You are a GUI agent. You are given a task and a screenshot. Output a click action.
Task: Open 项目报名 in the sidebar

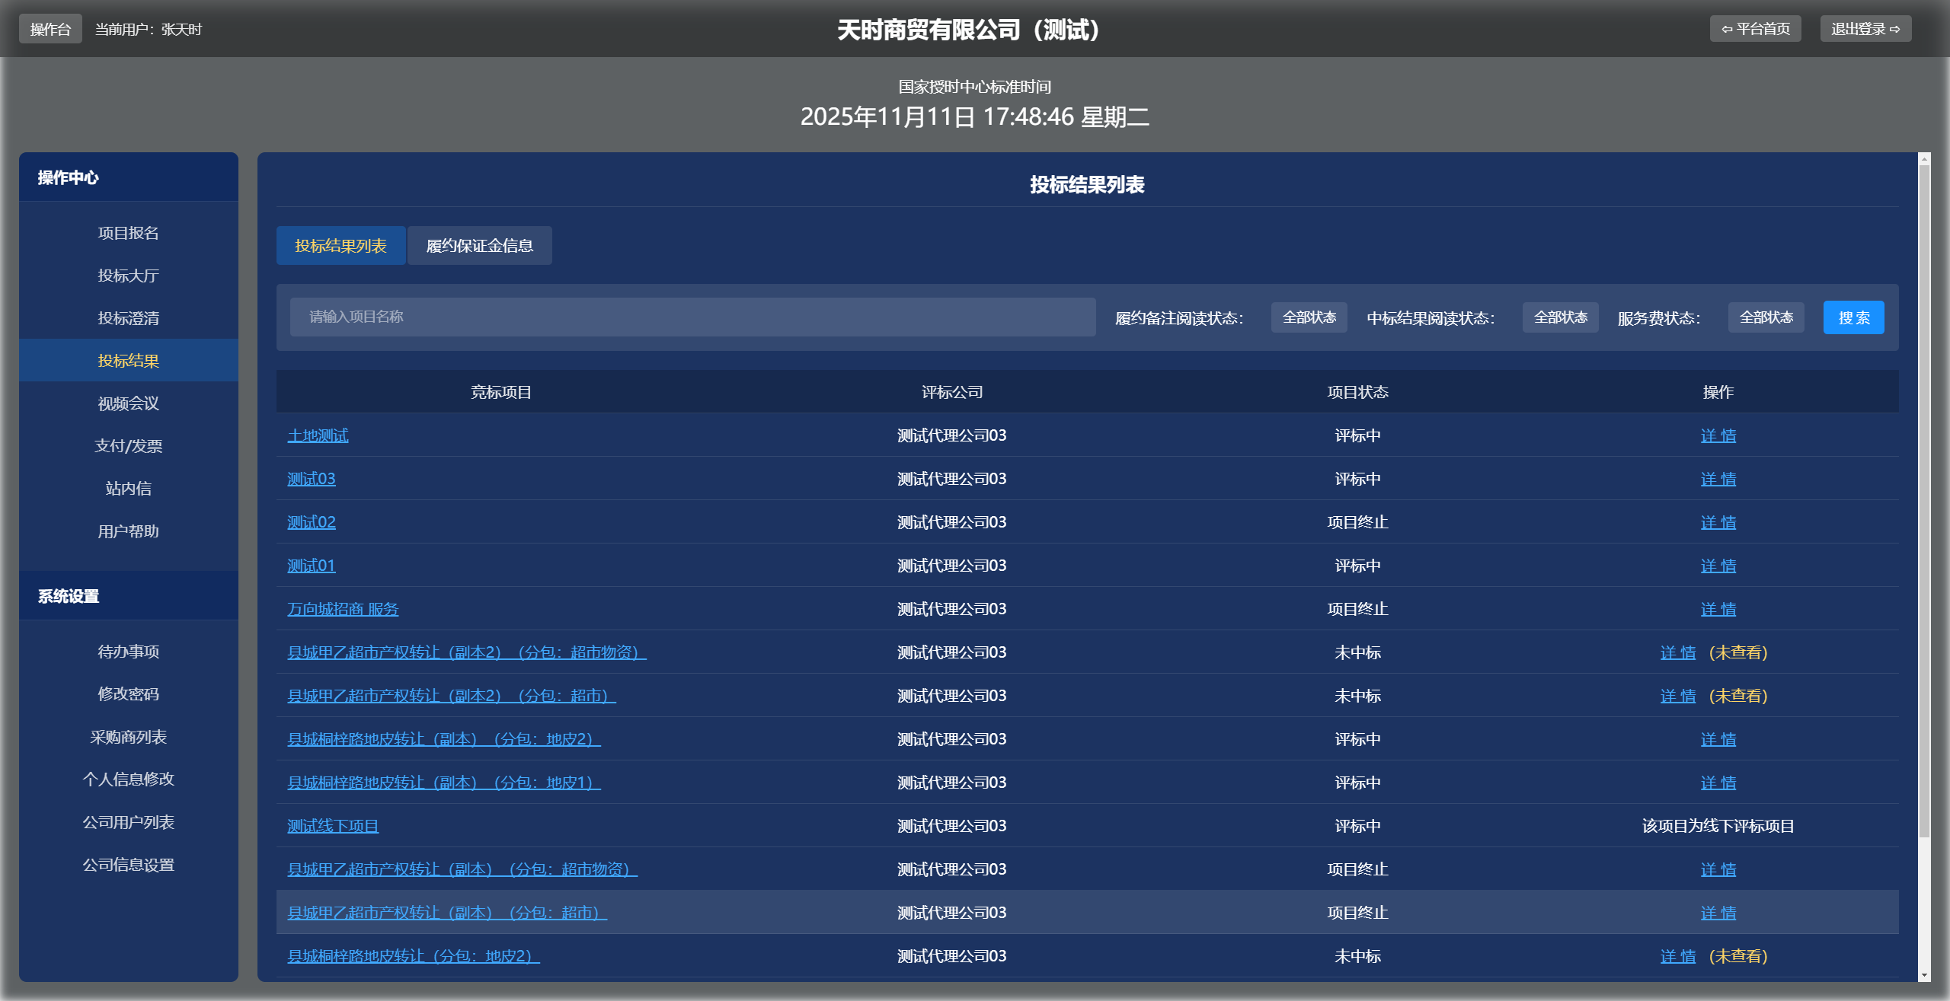pos(128,233)
